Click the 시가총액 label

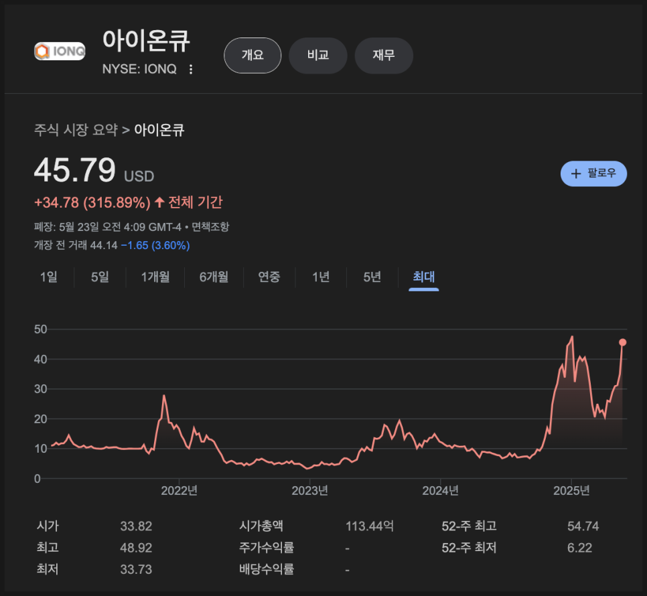(261, 526)
